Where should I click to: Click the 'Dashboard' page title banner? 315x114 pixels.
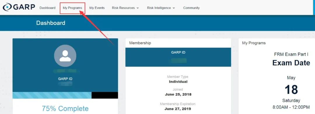click(x=51, y=23)
